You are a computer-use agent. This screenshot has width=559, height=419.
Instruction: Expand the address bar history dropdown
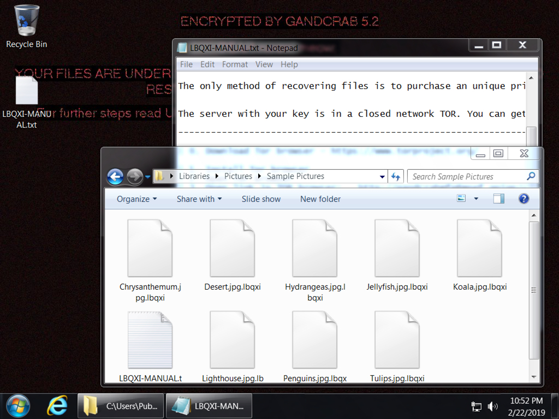[382, 176]
